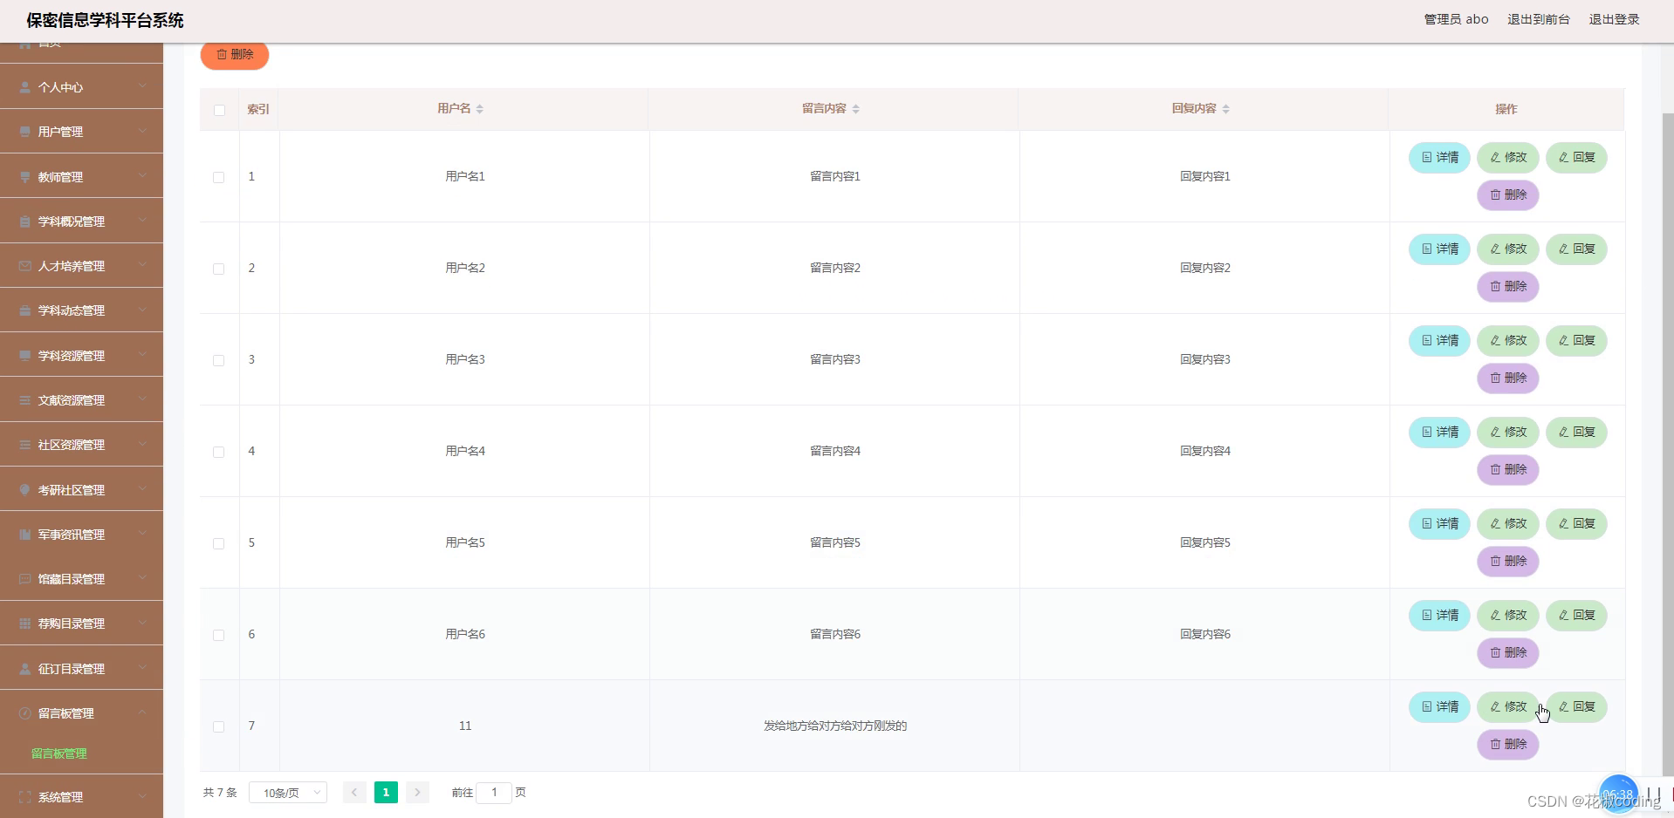
Task: Click the 人才培养管理 envelope icon
Action: point(25,266)
